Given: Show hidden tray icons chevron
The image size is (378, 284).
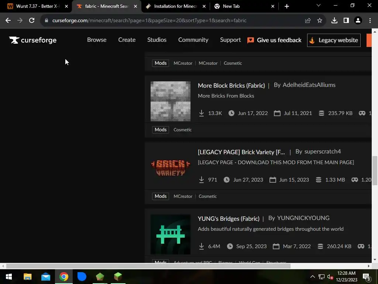Looking at the screenshot, I should pyautogui.click(x=312, y=277).
